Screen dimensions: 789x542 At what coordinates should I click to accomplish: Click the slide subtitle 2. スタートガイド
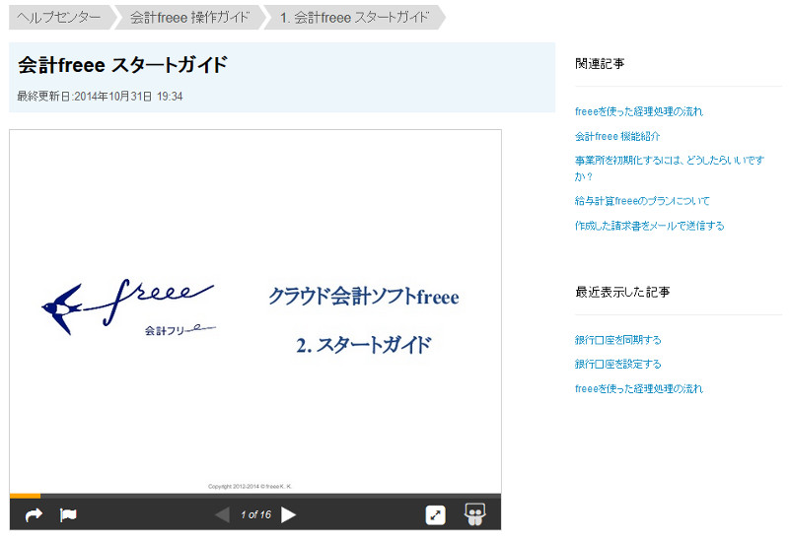coord(363,346)
